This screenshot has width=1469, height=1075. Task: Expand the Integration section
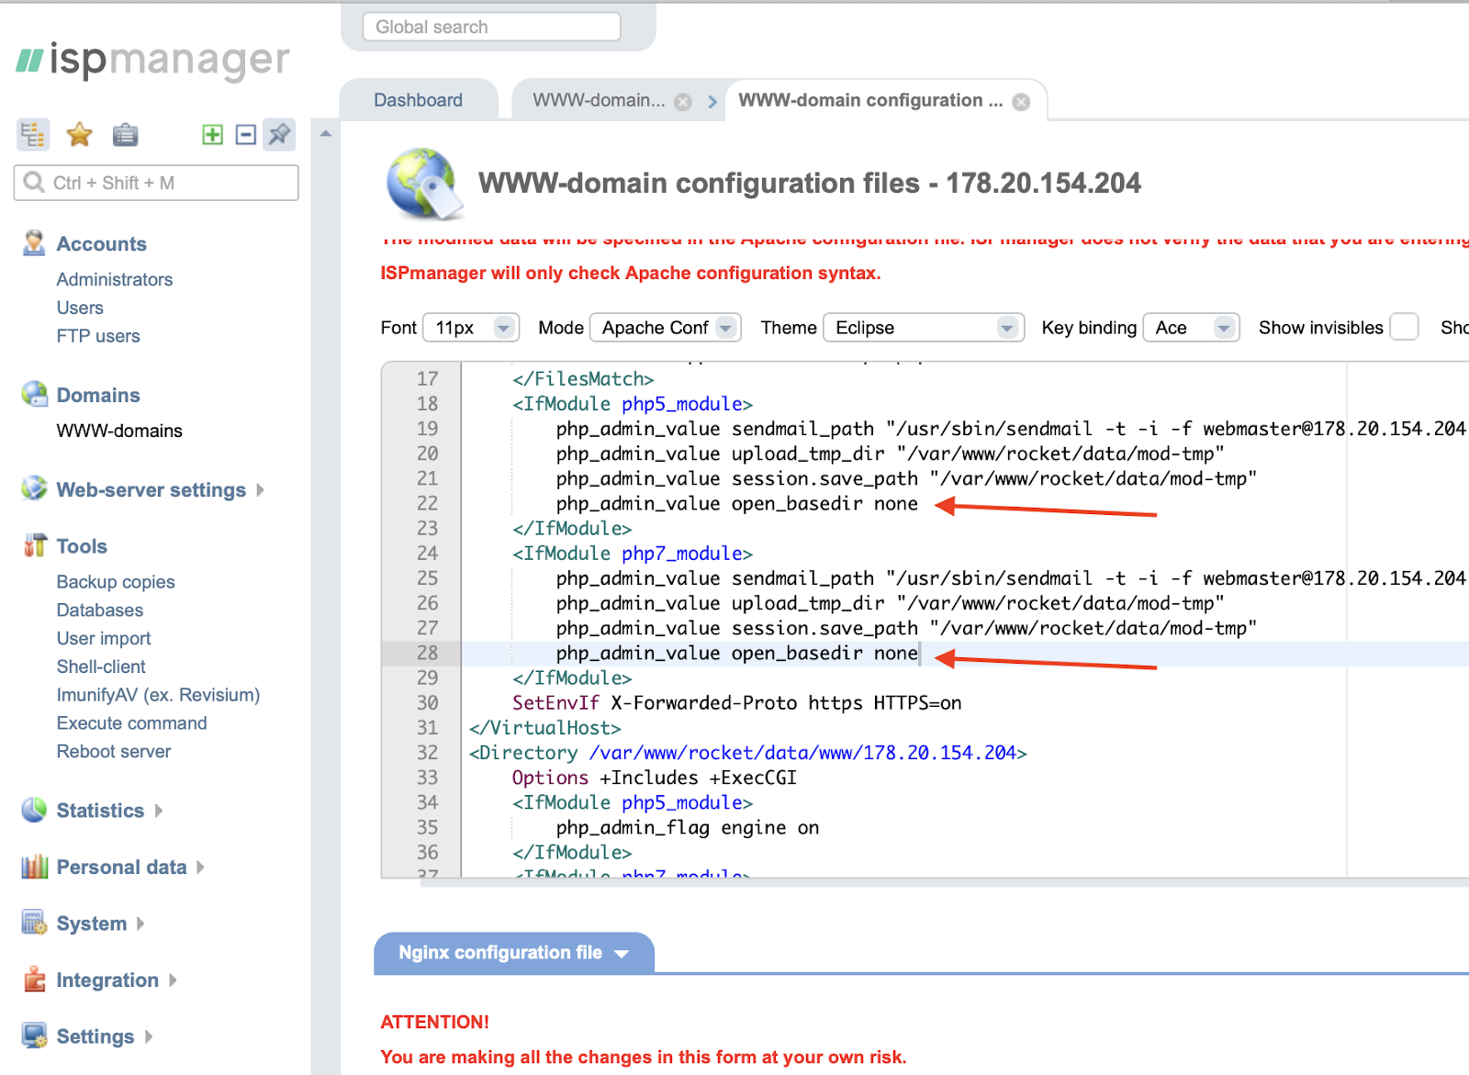(173, 980)
